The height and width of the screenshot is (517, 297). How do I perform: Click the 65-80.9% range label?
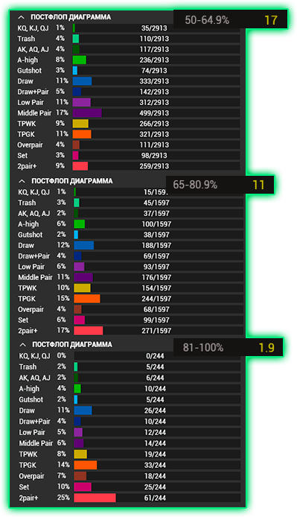(x=195, y=185)
